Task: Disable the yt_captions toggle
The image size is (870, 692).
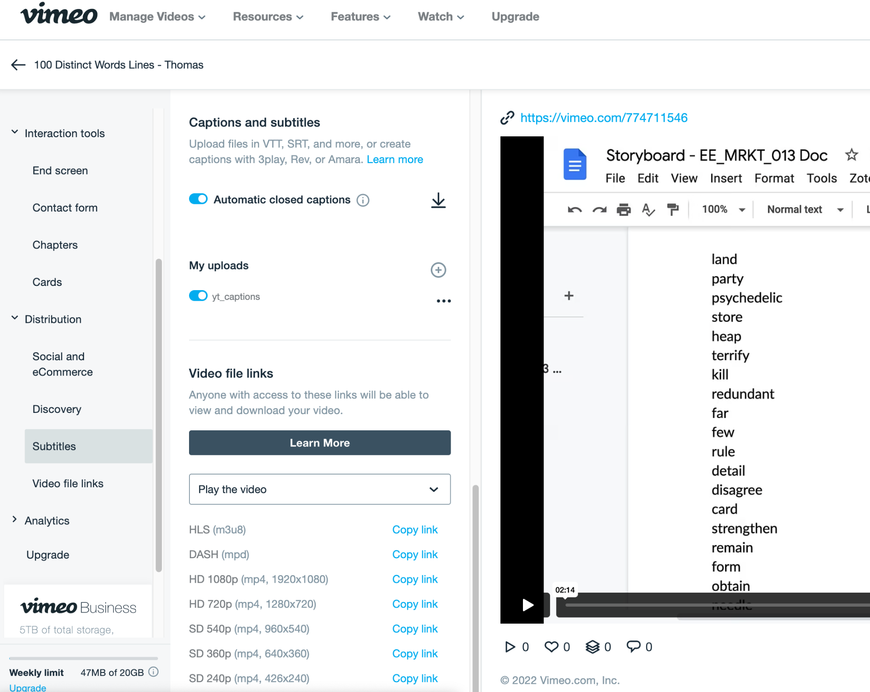Action: pos(198,296)
